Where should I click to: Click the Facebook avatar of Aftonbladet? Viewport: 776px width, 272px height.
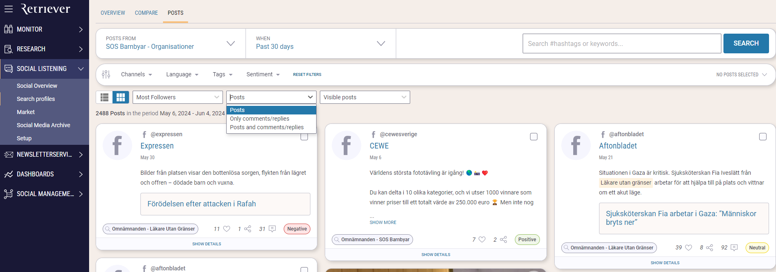pos(576,145)
